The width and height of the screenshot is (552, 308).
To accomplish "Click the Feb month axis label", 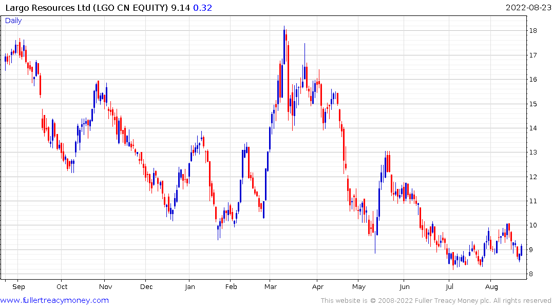I will 231,286.
